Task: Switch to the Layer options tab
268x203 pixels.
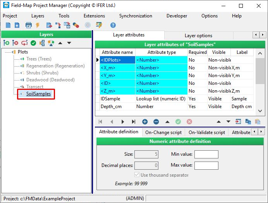Action: pyautogui.click(x=198, y=35)
